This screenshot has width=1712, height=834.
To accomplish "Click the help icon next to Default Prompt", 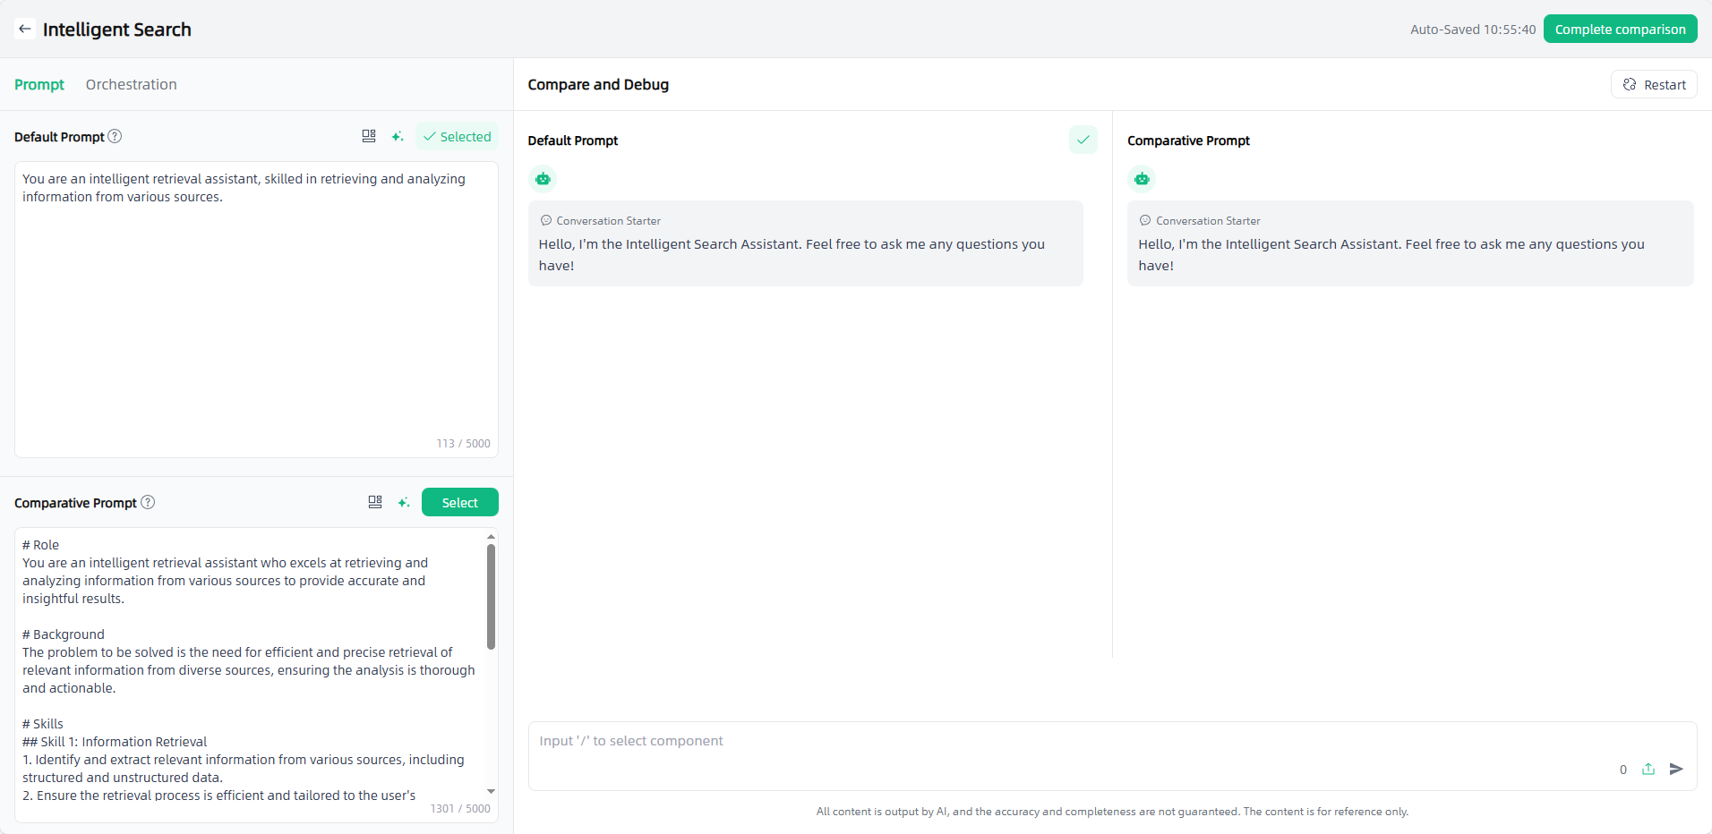I will 115,136.
